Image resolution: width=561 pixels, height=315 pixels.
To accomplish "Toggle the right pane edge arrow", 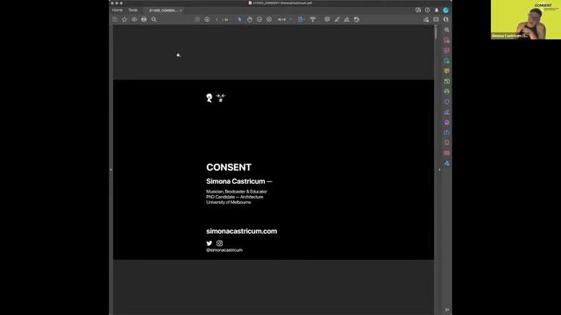I will tap(439, 170).
